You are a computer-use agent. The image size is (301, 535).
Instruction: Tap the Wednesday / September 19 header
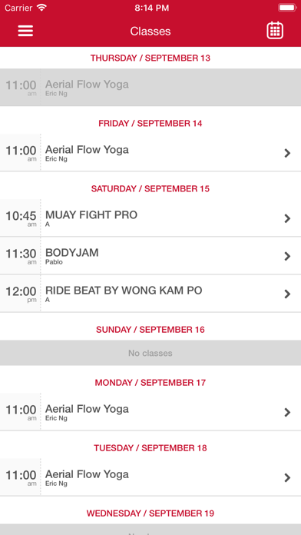pyautogui.click(x=150, y=513)
